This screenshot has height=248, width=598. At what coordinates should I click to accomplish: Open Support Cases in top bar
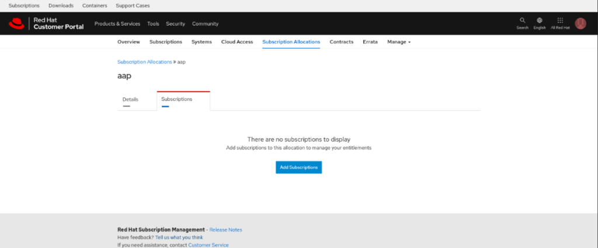coord(133,6)
